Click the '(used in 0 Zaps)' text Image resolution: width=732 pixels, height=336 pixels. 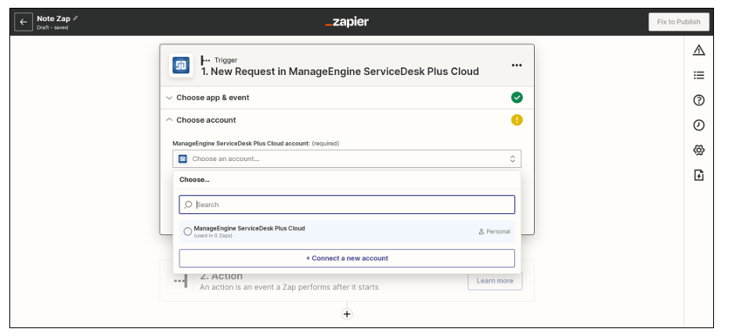point(213,236)
